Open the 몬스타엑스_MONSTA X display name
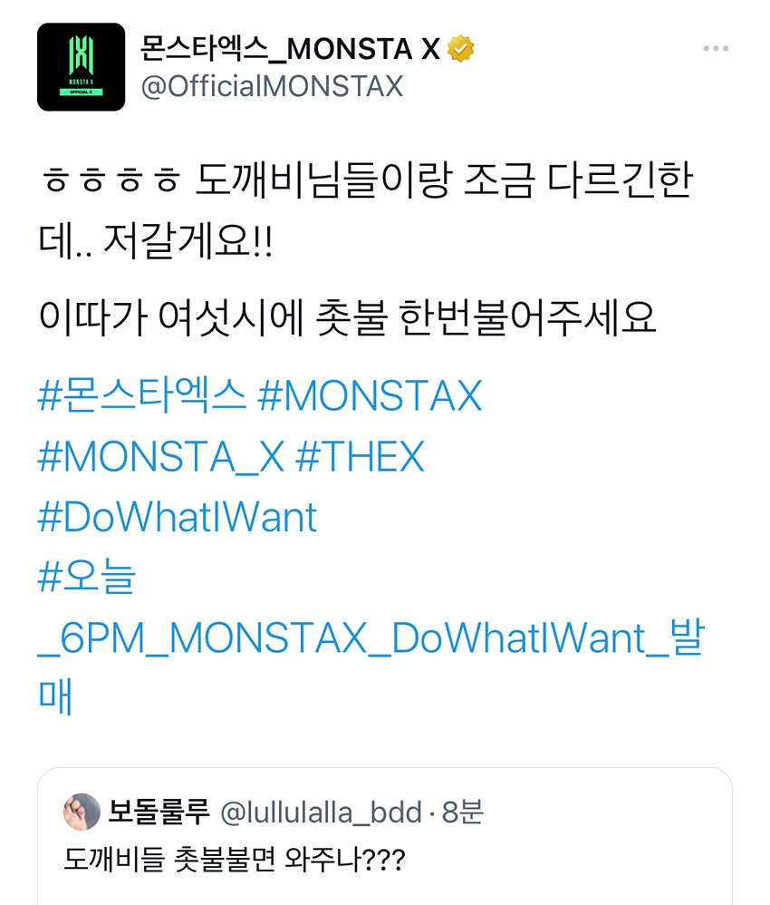 pyautogui.click(x=290, y=49)
